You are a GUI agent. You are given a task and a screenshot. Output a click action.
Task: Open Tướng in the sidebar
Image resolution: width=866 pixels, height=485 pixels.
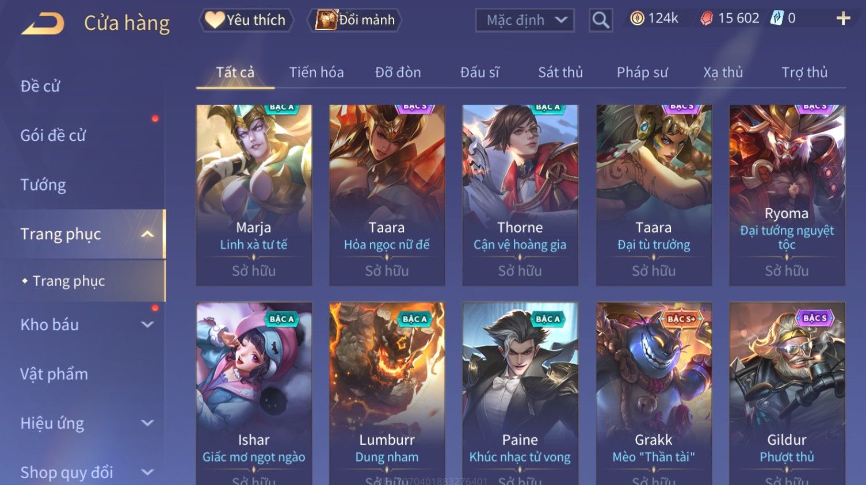pos(43,185)
